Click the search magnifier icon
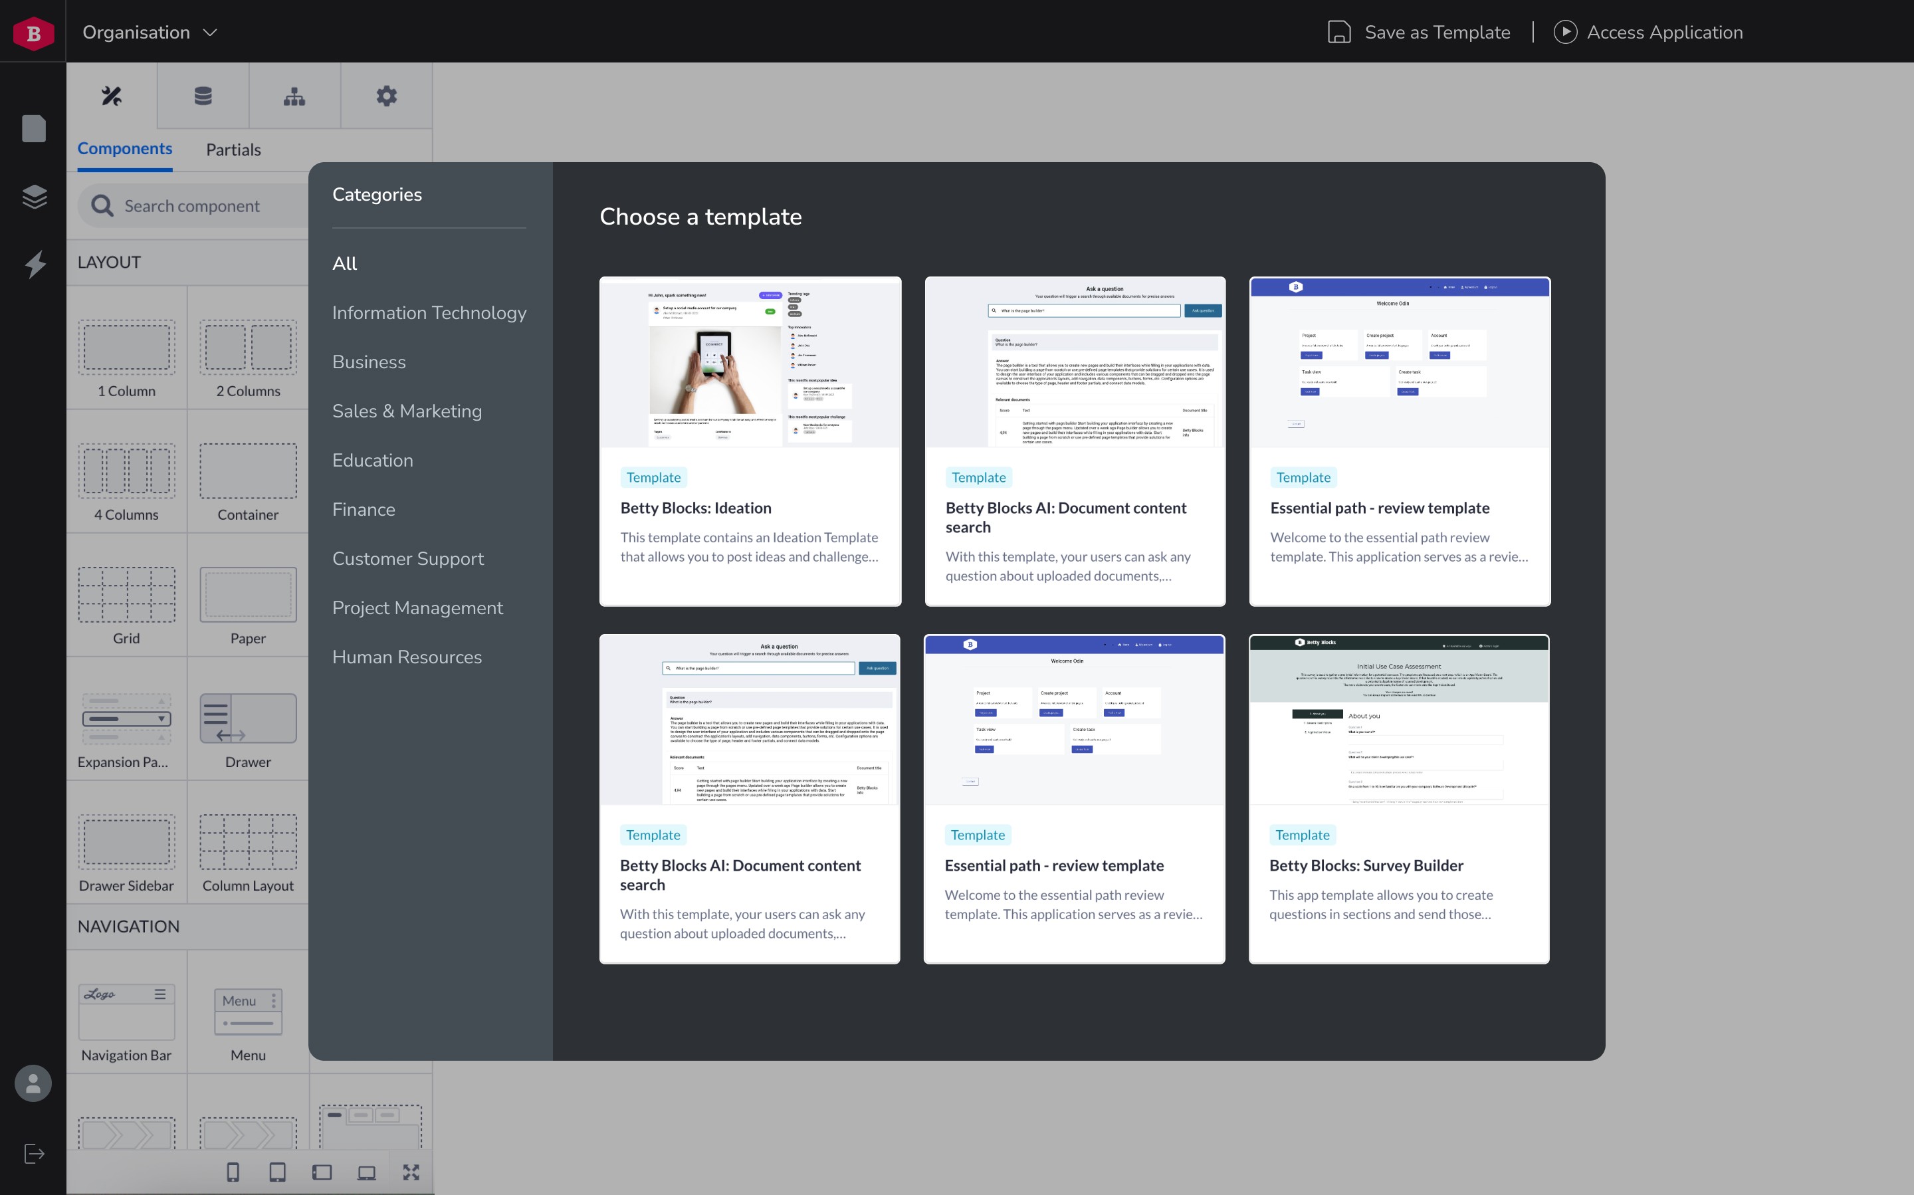The width and height of the screenshot is (1914, 1195). tap(102, 205)
